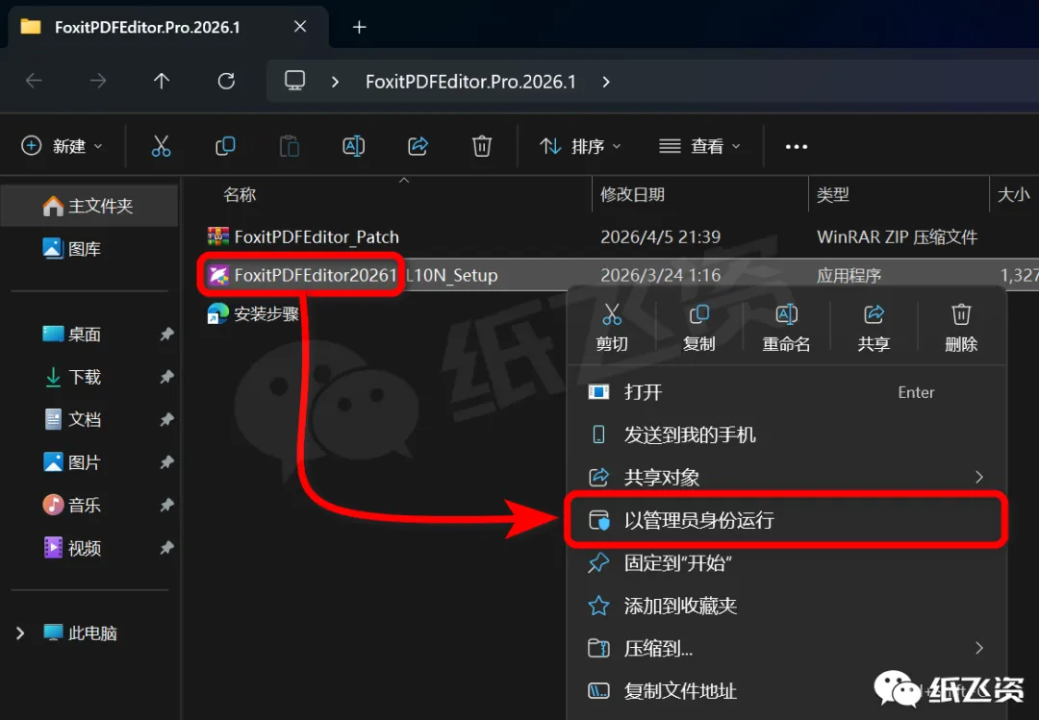Screen dimensions: 1039x720
Task: Click date 2026/4/5 21:39 cell
Action: pos(660,237)
